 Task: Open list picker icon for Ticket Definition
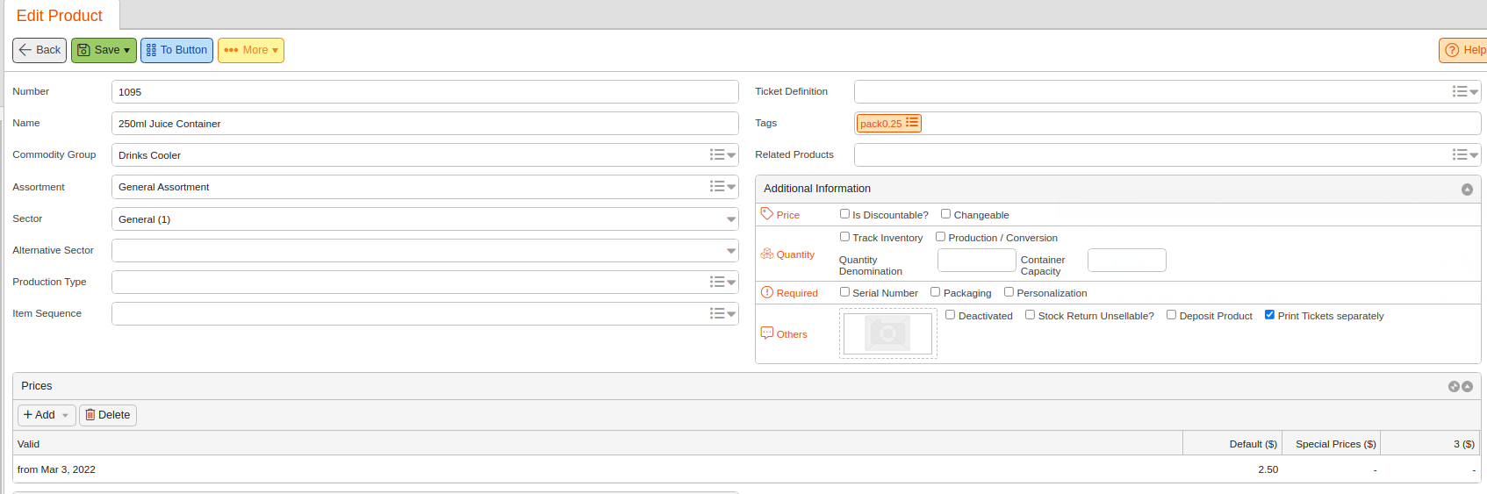[x=1465, y=91]
